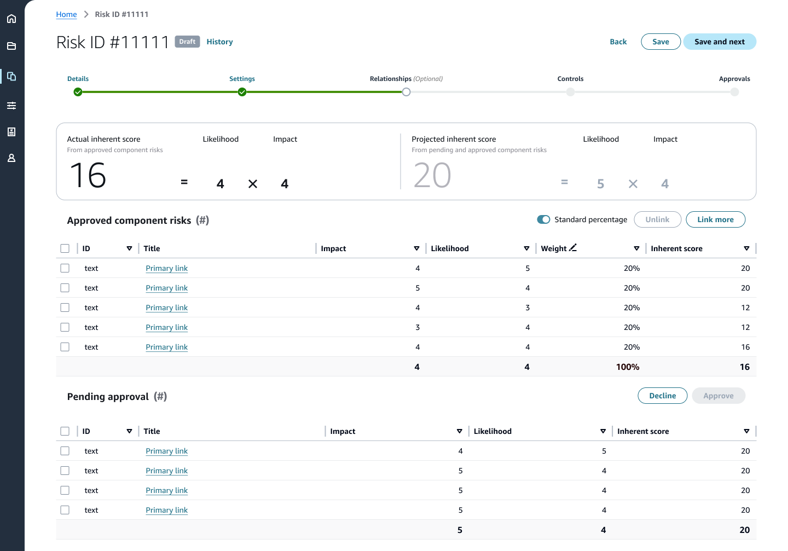
Task: Click the Controls step circle on progress bar
Action: [570, 92]
